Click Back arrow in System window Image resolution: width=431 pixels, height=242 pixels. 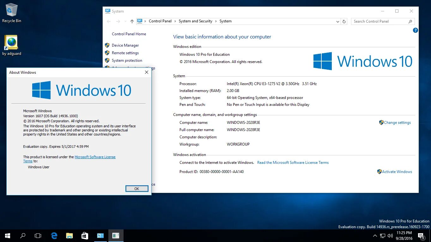pos(109,21)
